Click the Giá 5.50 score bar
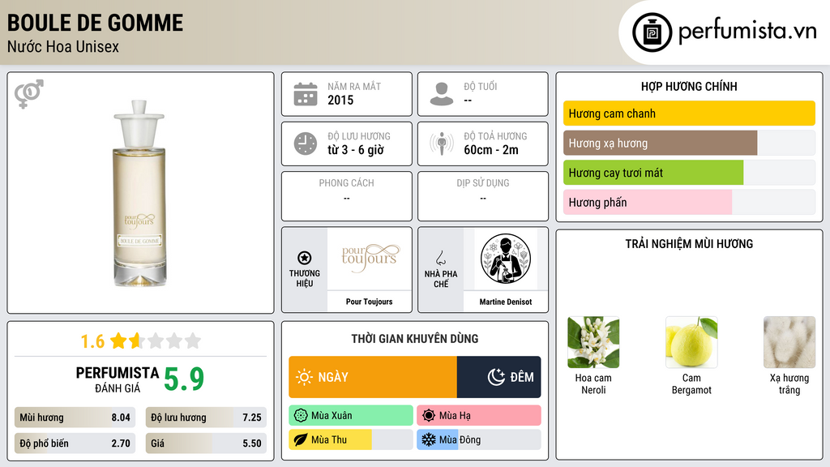The image size is (830, 467). pos(206,443)
